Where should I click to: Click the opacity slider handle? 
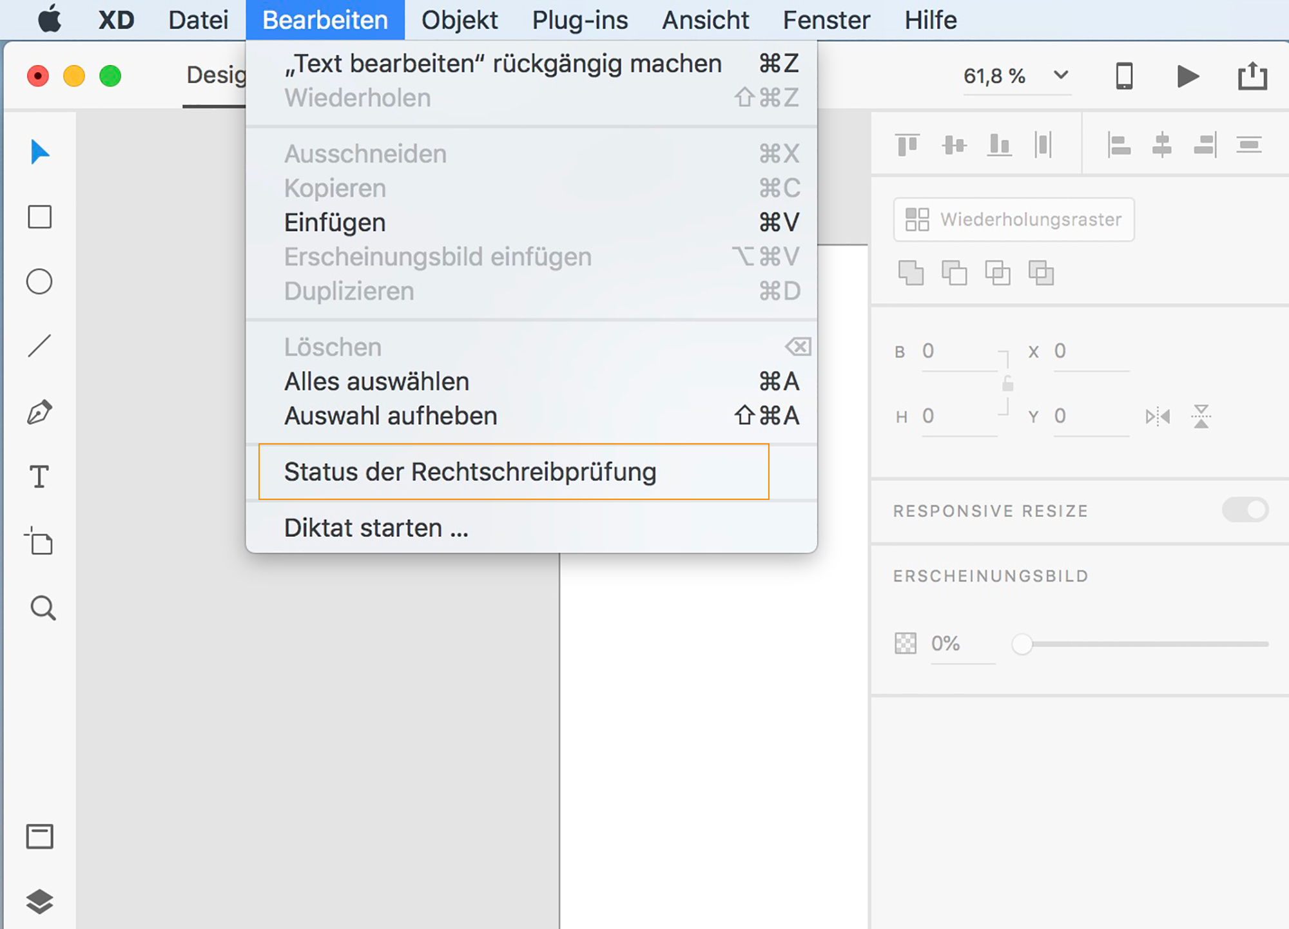pyautogui.click(x=1022, y=644)
